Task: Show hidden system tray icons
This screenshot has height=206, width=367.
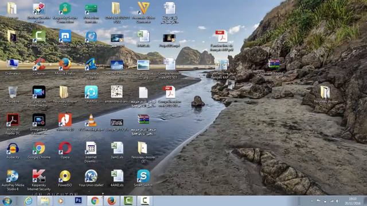Action: (x=312, y=201)
